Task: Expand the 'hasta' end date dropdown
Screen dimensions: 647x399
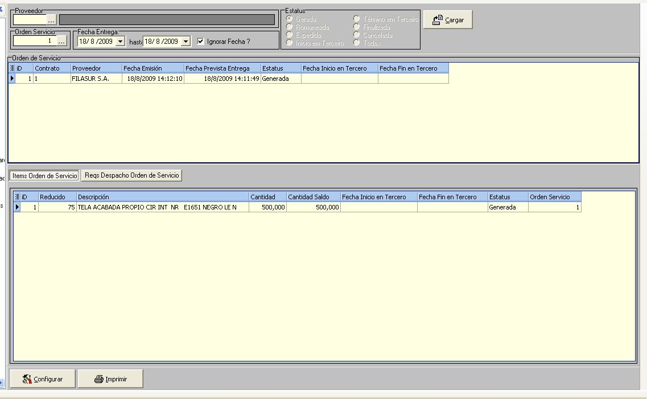Action: [185, 42]
